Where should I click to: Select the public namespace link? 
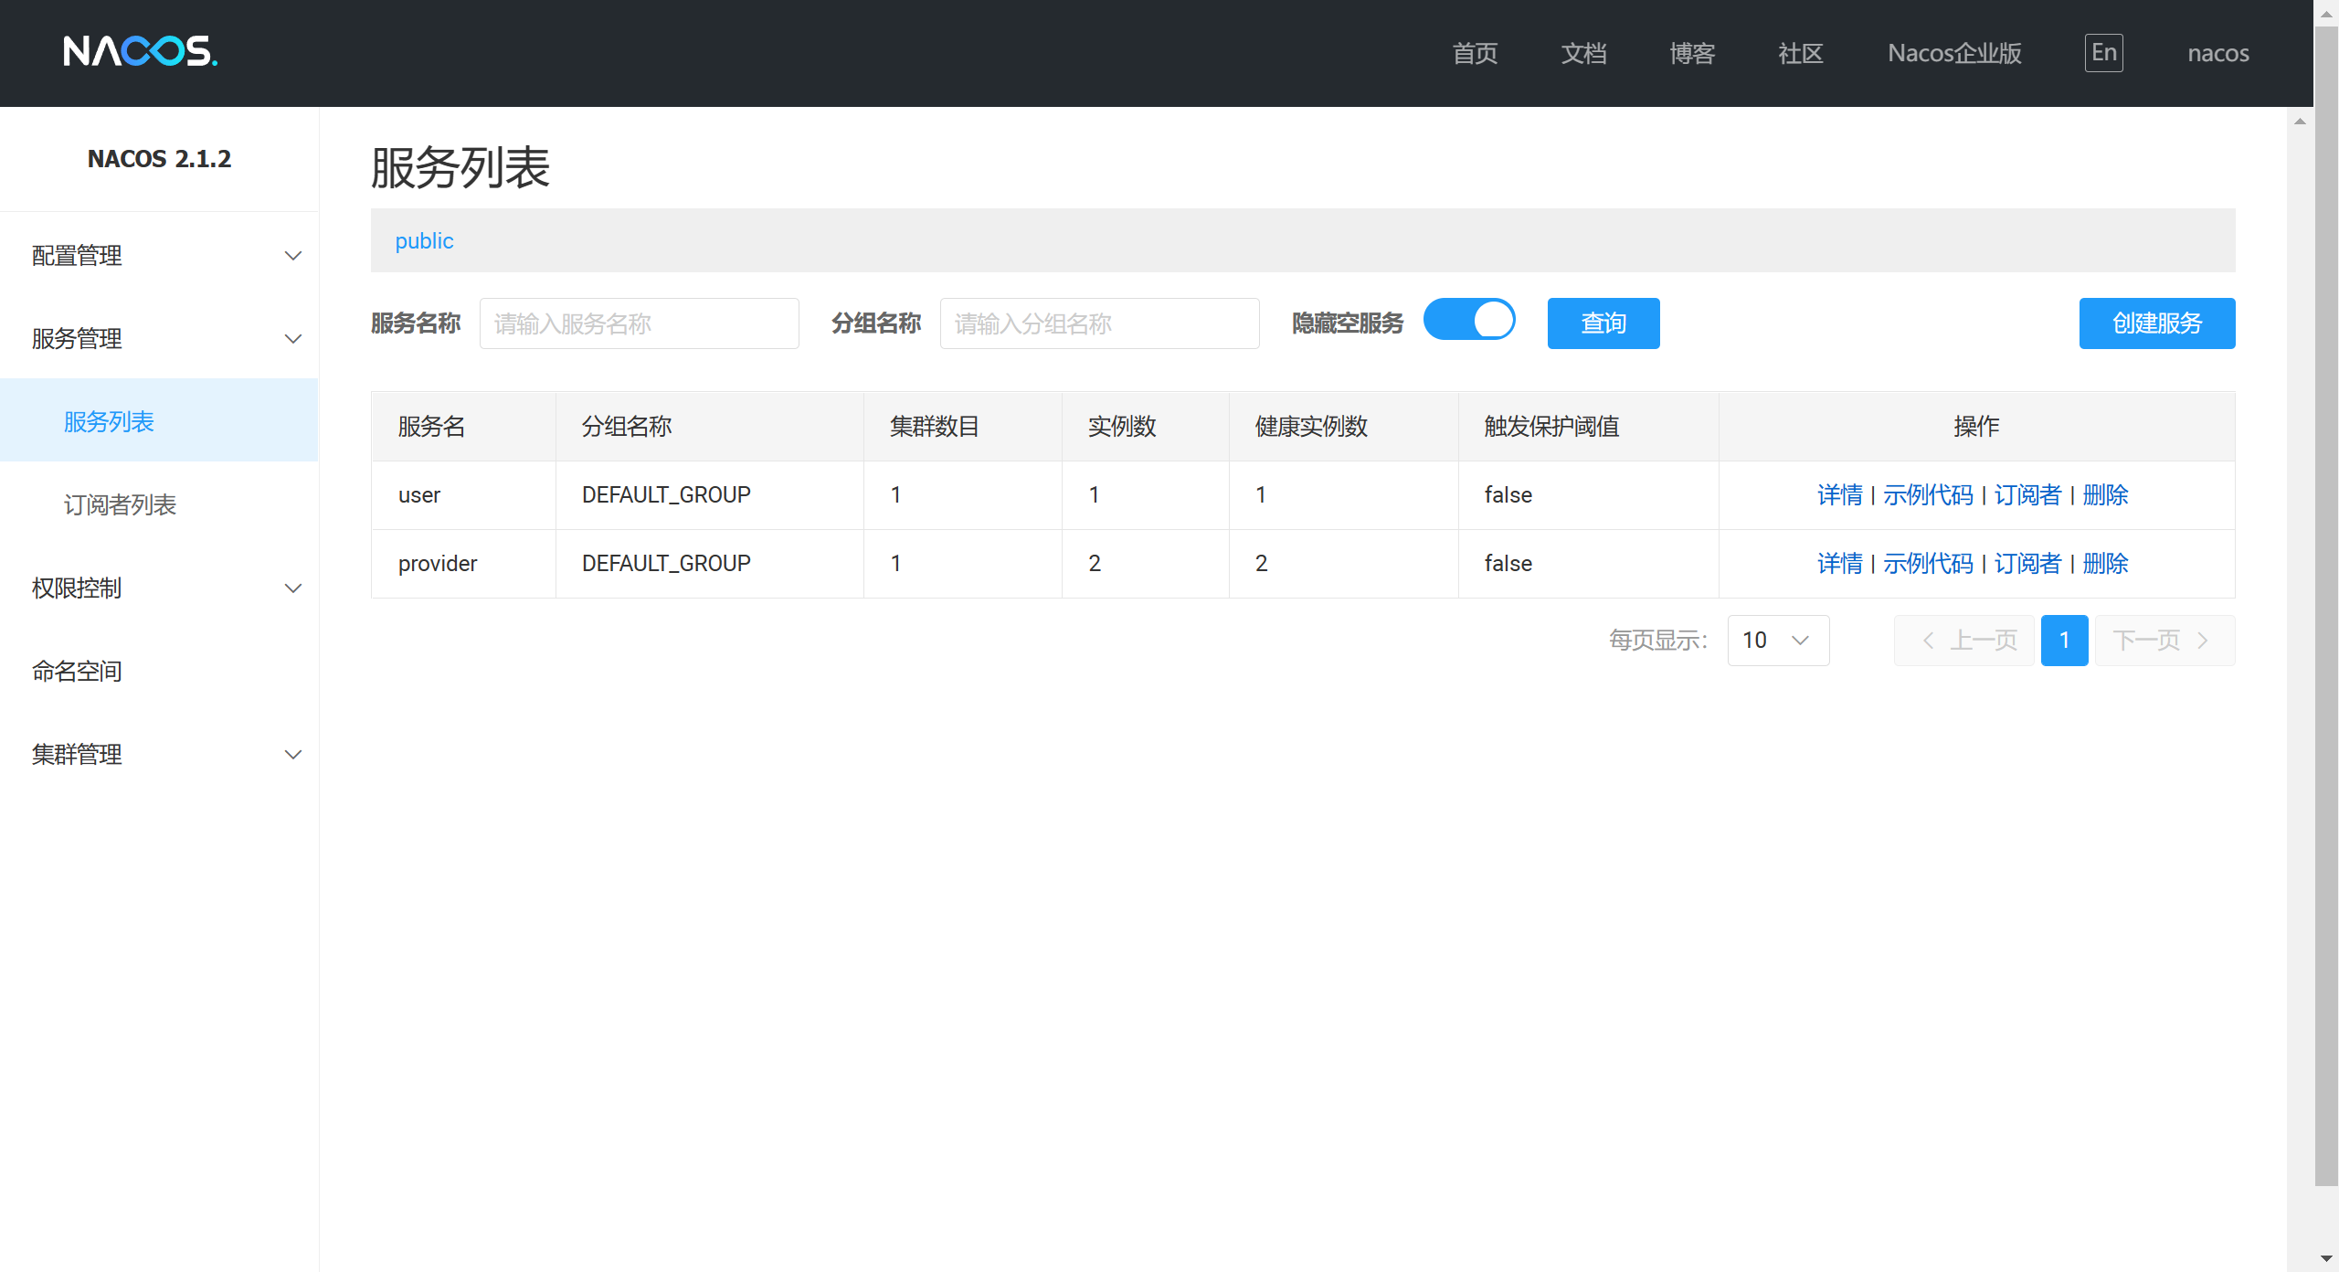tap(424, 241)
